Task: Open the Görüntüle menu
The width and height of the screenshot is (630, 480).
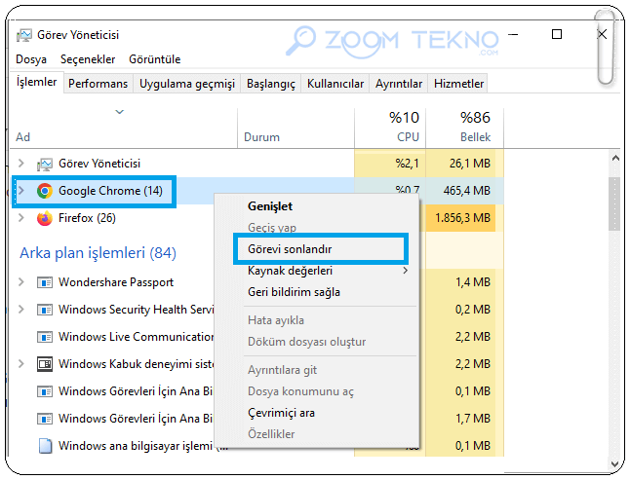Action: tap(155, 59)
